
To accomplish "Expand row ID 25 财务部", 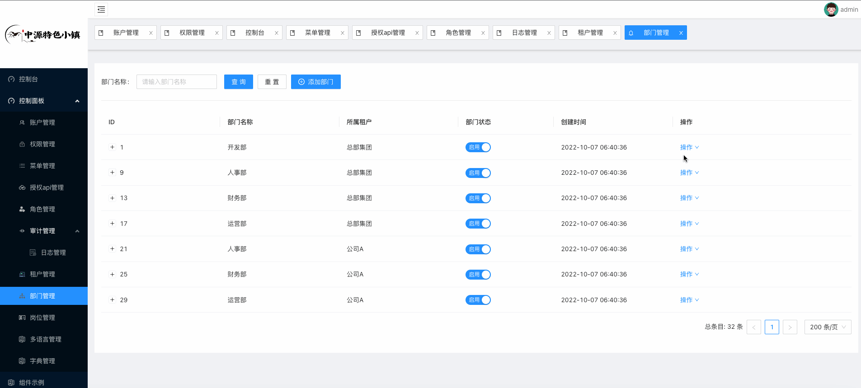I will click(113, 274).
